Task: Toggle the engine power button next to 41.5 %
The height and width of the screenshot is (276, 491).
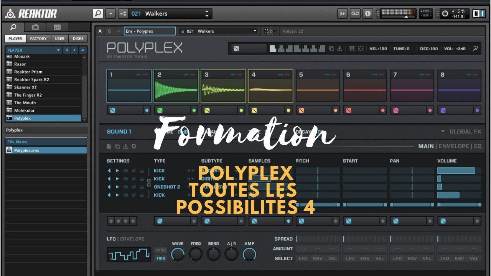Action: pos(445,13)
